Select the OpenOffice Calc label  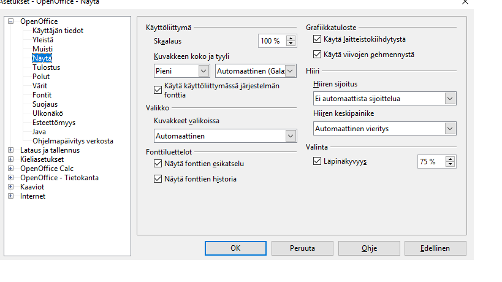(47, 169)
